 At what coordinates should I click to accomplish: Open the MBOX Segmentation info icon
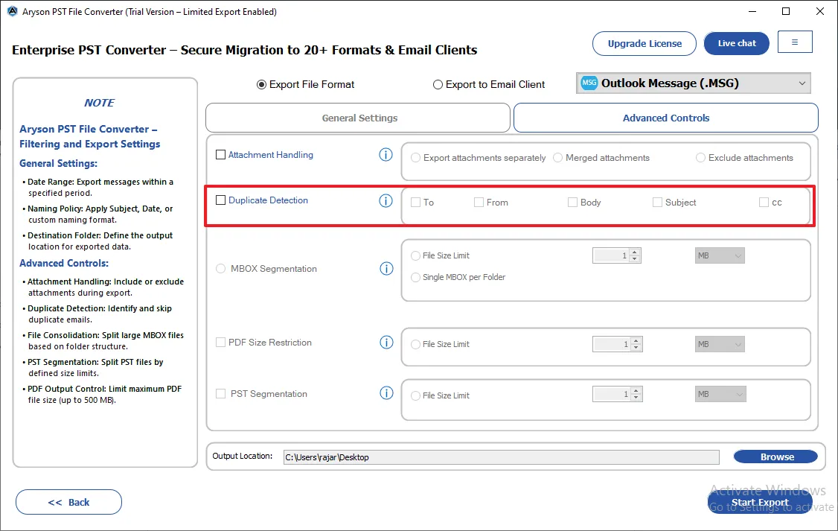point(386,268)
